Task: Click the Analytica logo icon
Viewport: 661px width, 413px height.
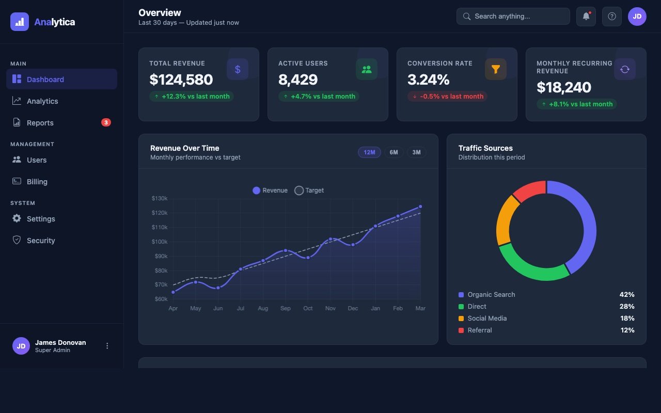Action: 20,22
